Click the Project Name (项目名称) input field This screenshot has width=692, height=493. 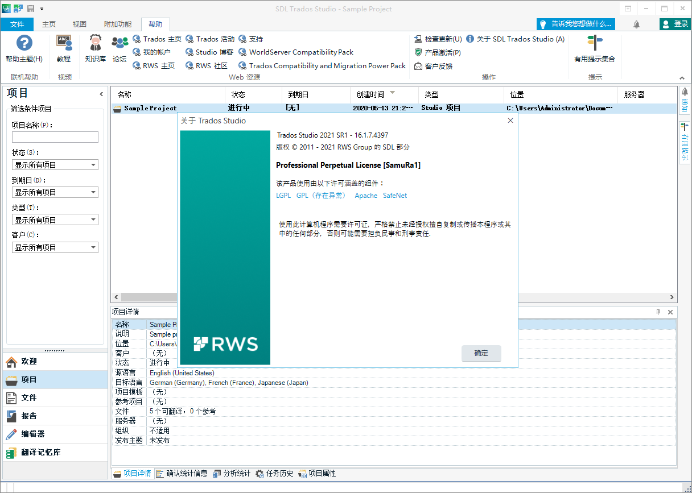click(55, 137)
